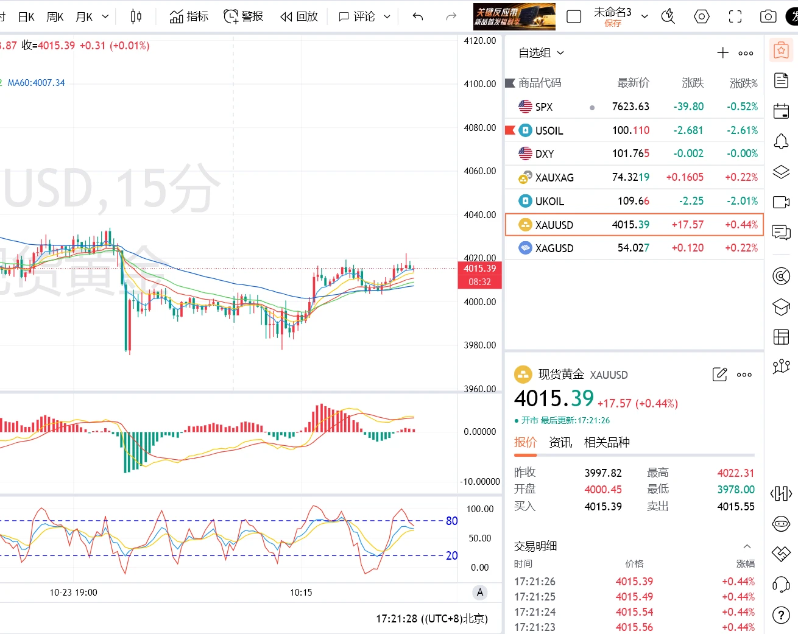Image resolution: width=798 pixels, height=634 pixels.
Task: Open the promotional banner ad
Action: click(514, 16)
